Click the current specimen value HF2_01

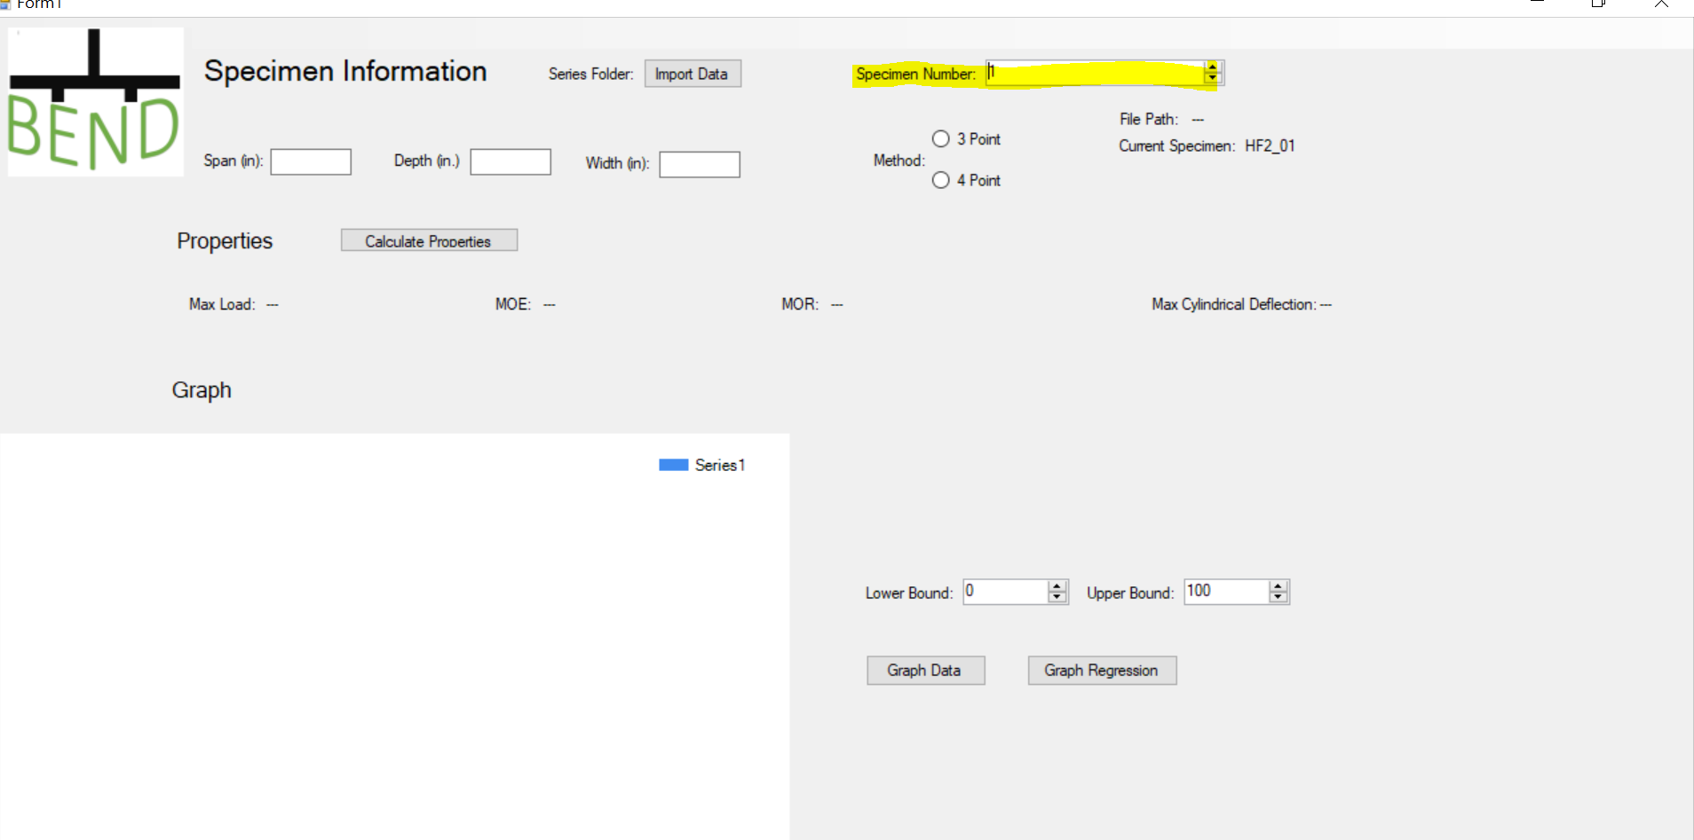(x=1270, y=145)
